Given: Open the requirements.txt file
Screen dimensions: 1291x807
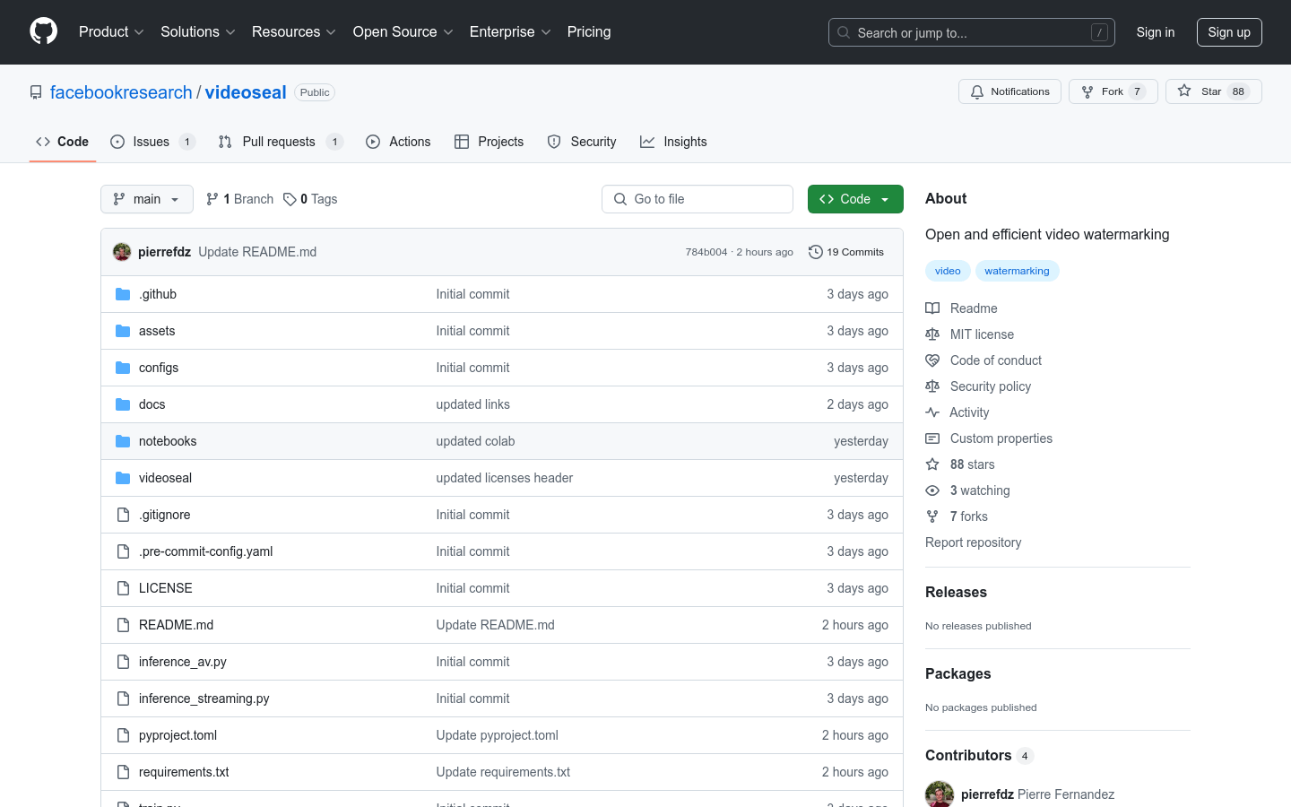Looking at the screenshot, I should pos(184,772).
